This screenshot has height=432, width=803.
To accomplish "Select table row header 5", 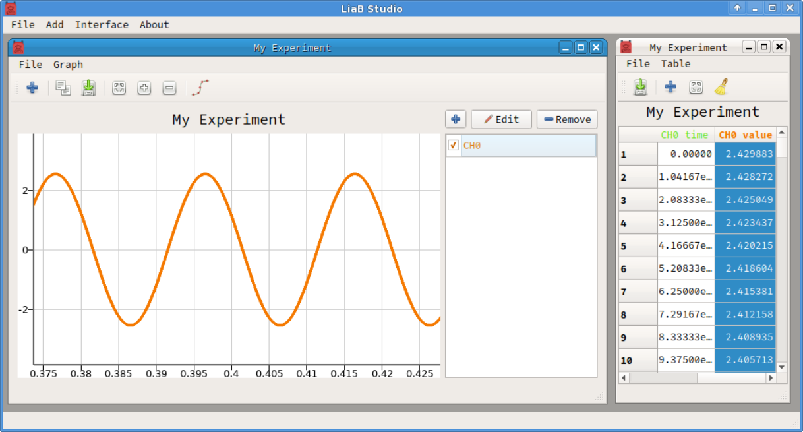I will tap(638, 245).
